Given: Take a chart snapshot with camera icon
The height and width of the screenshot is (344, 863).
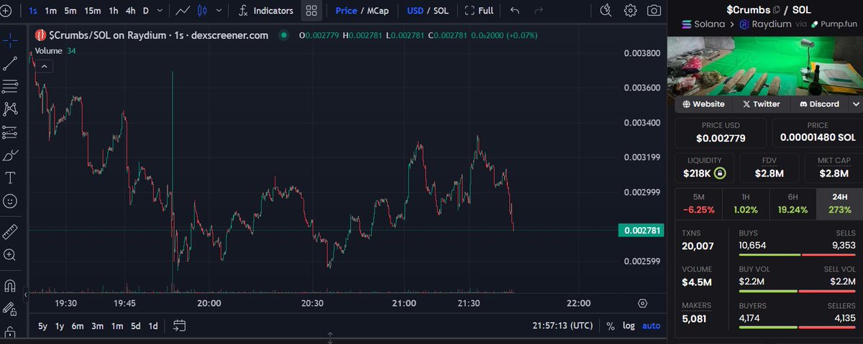Looking at the screenshot, I should point(654,11).
